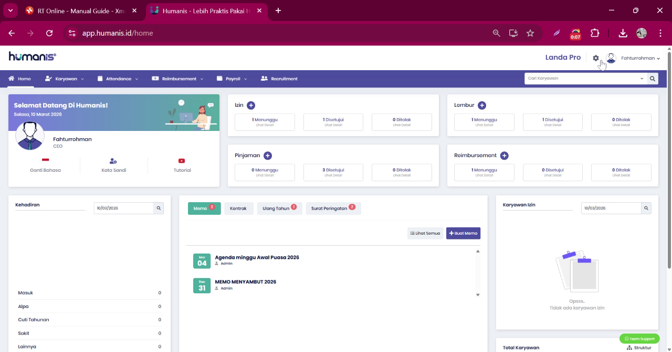Open browser extensions puzzle icon
The height and width of the screenshot is (352, 672).
(595, 33)
